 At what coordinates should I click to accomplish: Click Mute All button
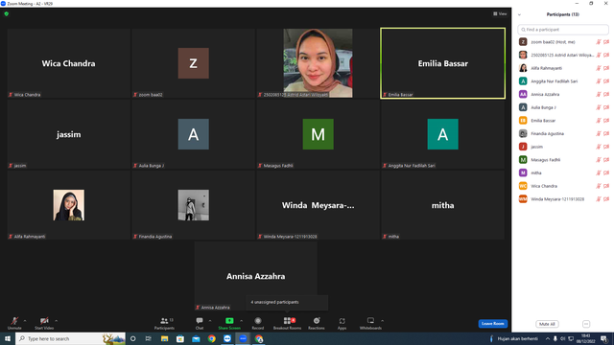[x=547, y=324]
